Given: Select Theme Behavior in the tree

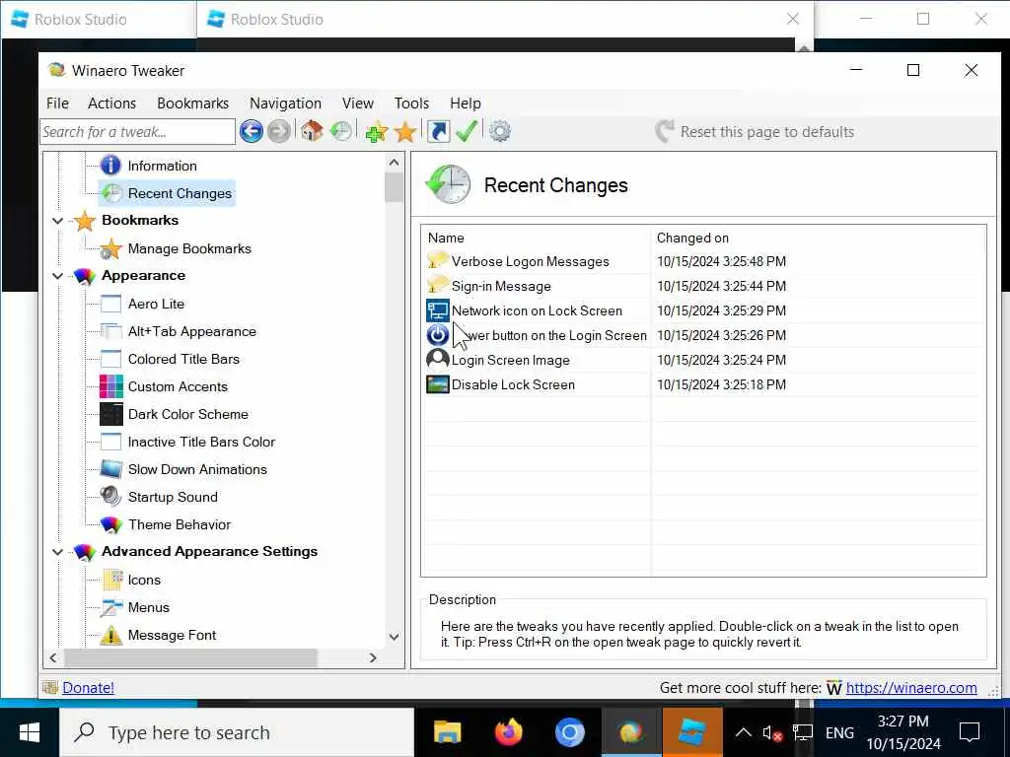Looking at the screenshot, I should [x=180, y=524].
